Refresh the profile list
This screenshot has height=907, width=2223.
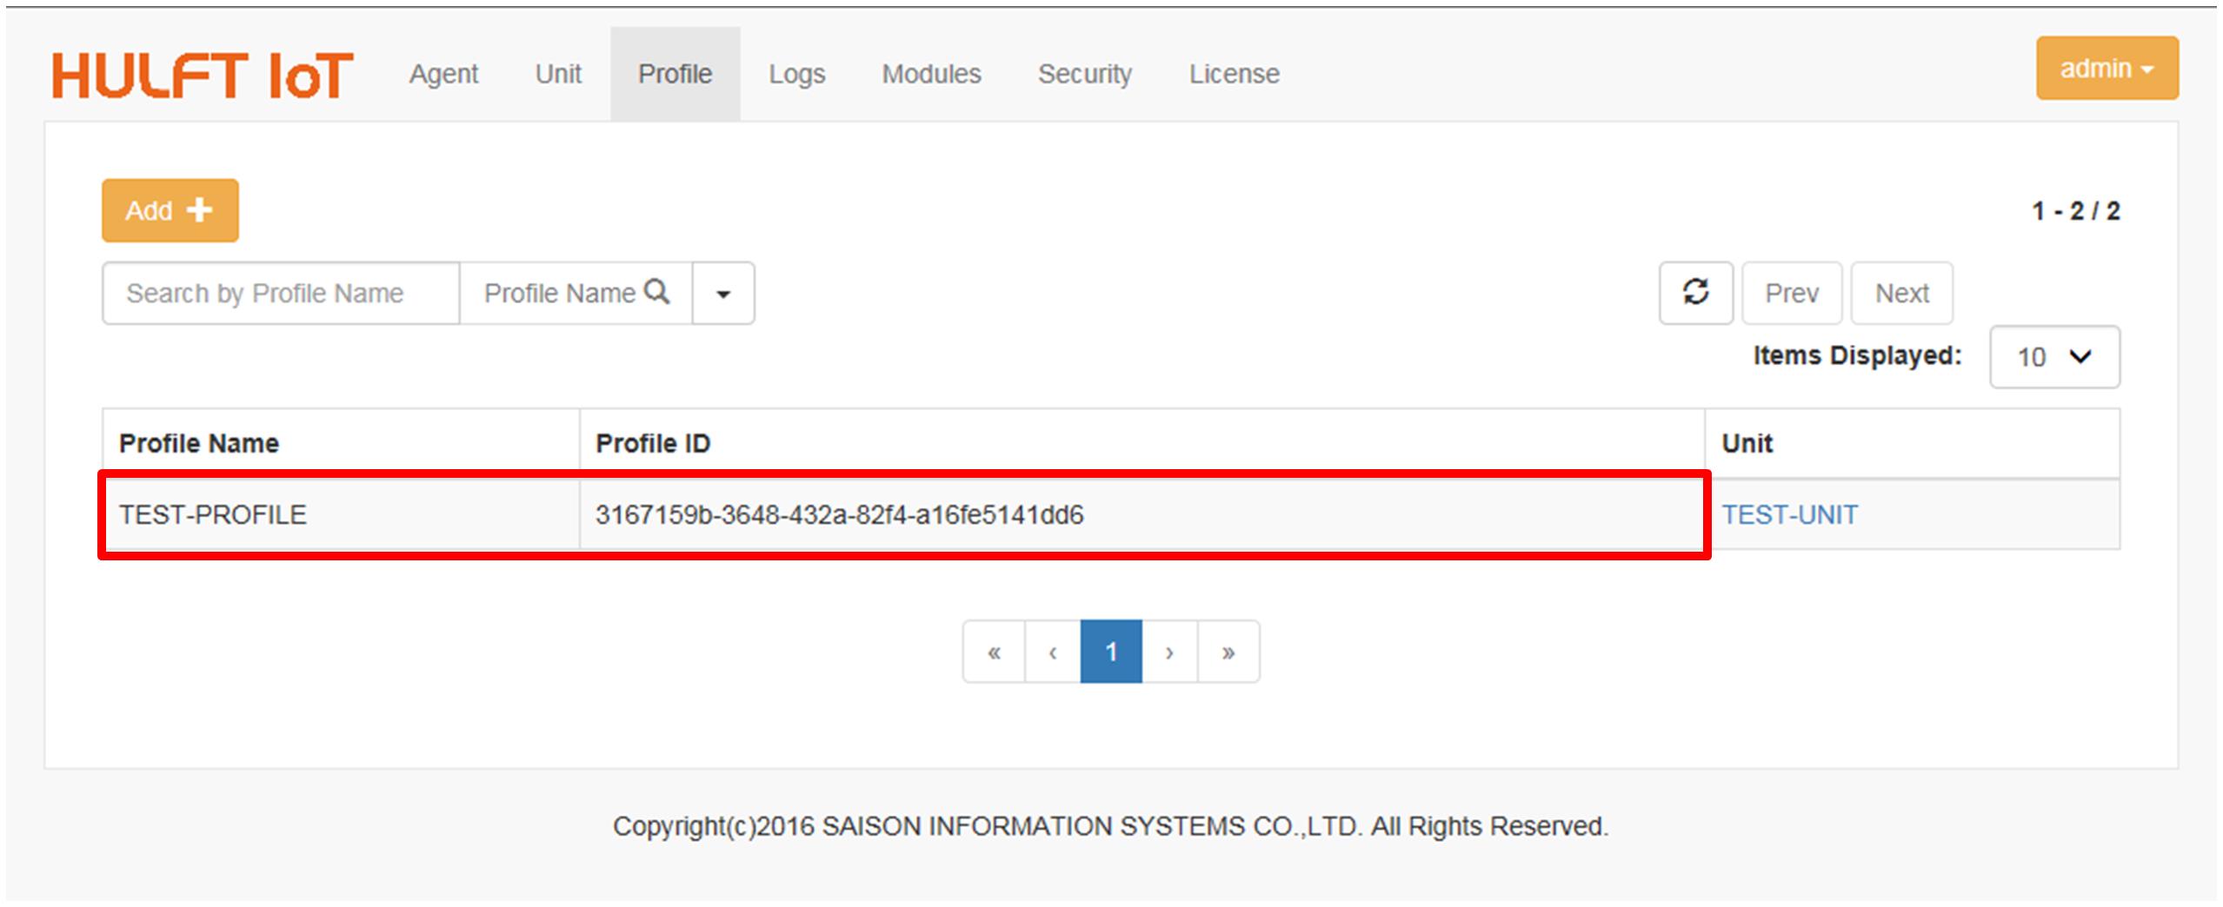1695,293
